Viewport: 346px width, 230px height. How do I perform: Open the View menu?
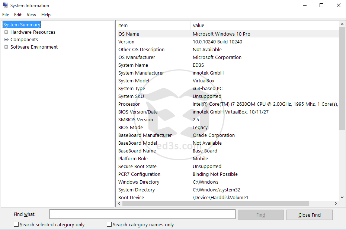coord(31,15)
